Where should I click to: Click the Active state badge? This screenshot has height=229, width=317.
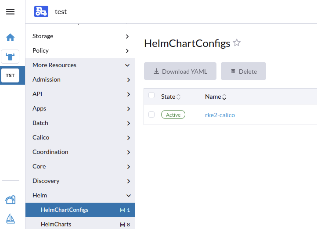pyautogui.click(x=173, y=114)
